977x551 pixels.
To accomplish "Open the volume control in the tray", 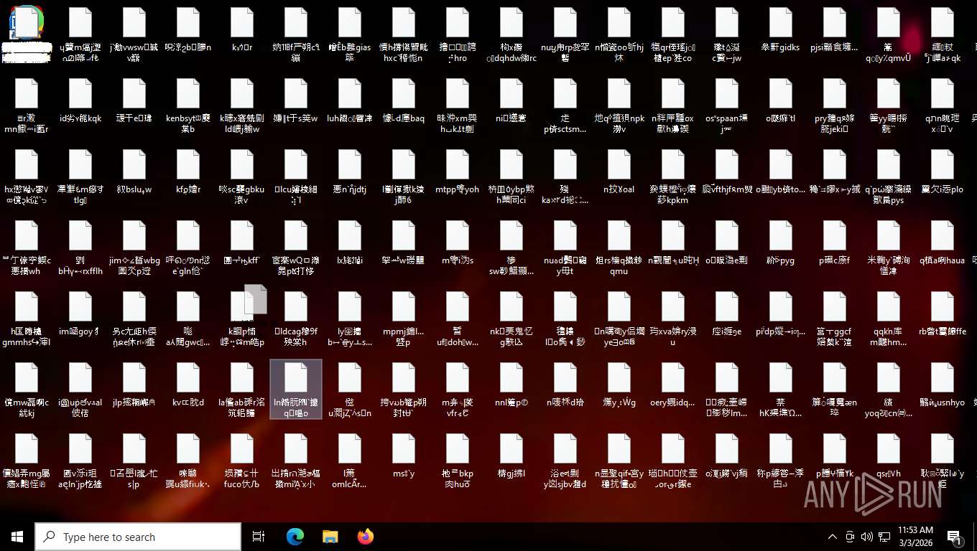I will [x=867, y=537].
